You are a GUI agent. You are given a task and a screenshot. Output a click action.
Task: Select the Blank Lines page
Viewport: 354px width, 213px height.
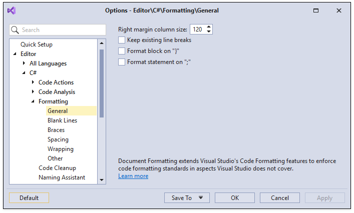[x=62, y=120]
